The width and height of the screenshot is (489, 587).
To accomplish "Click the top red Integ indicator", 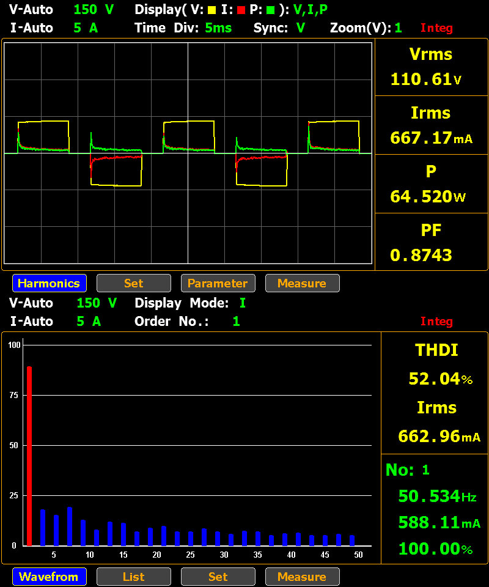I will pyautogui.click(x=436, y=28).
